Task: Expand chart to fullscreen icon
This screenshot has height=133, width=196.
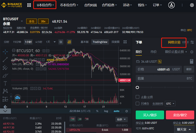Action: point(125,42)
